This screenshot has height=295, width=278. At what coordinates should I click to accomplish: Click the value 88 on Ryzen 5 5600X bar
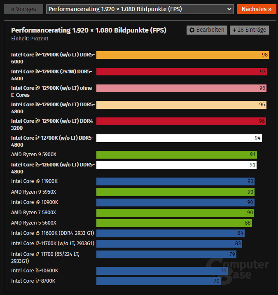coord(248,223)
